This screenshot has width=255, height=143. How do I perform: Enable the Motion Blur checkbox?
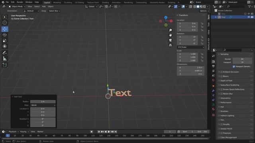click(x=222, y=94)
